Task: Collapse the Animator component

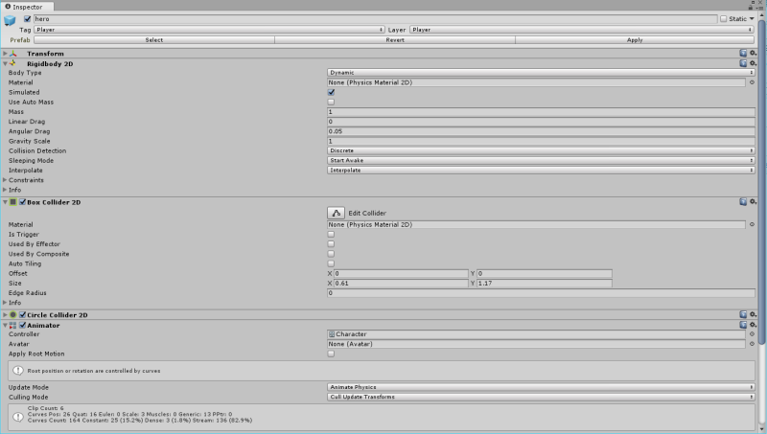Action: tap(5, 325)
